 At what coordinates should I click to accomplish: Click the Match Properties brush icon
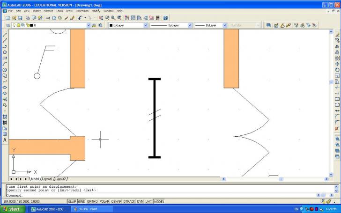tap(66, 18)
